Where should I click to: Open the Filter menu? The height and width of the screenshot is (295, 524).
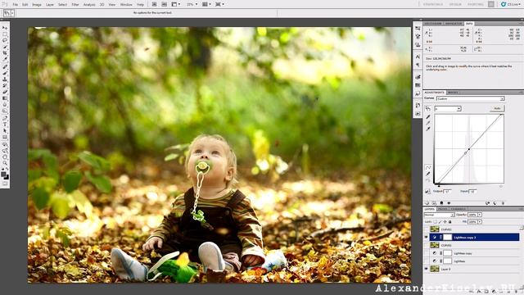point(75,5)
